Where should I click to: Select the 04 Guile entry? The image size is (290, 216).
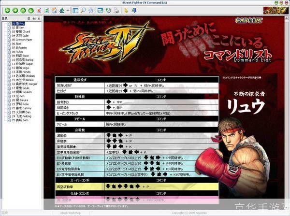(x=20, y=35)
